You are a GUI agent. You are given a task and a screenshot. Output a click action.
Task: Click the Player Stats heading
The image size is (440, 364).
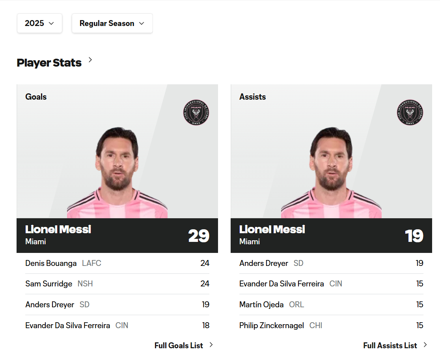click(x=49, y=63)
